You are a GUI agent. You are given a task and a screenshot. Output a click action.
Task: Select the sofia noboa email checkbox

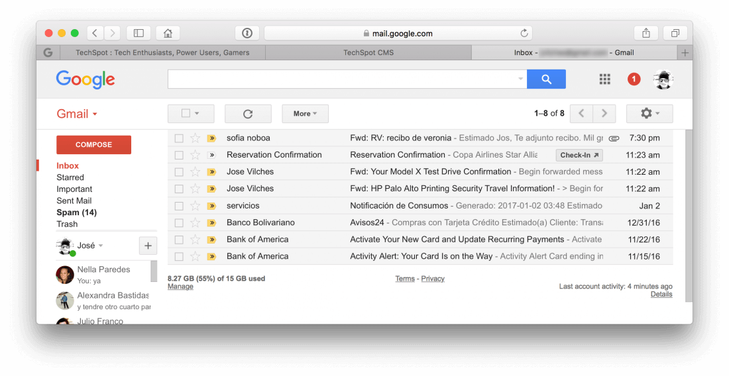tap(179, 138)
